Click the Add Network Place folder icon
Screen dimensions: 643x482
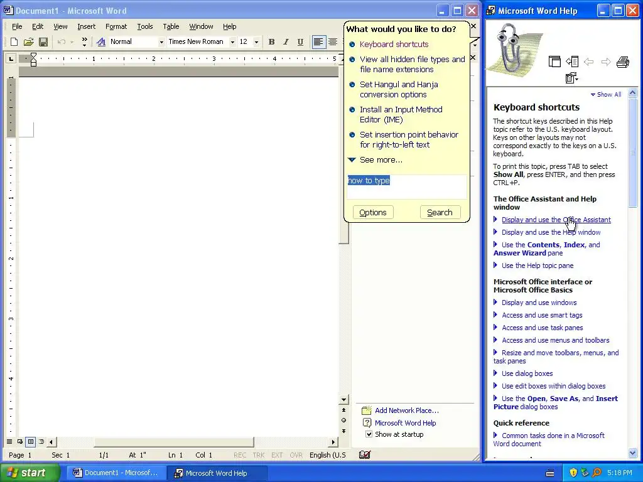(367, 410)
